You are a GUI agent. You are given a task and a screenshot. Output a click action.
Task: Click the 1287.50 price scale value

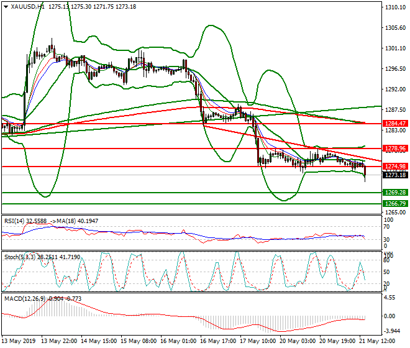coord(396,109)
